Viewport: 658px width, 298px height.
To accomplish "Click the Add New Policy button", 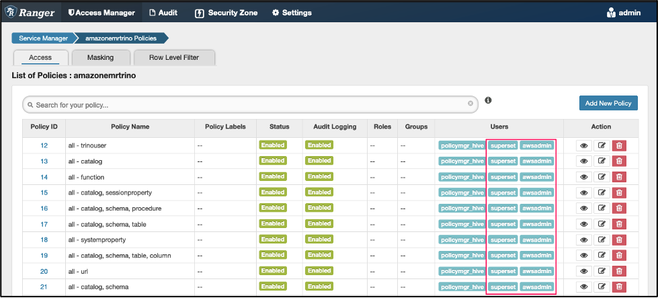I will pyautogui.click(x=608, y=103).
